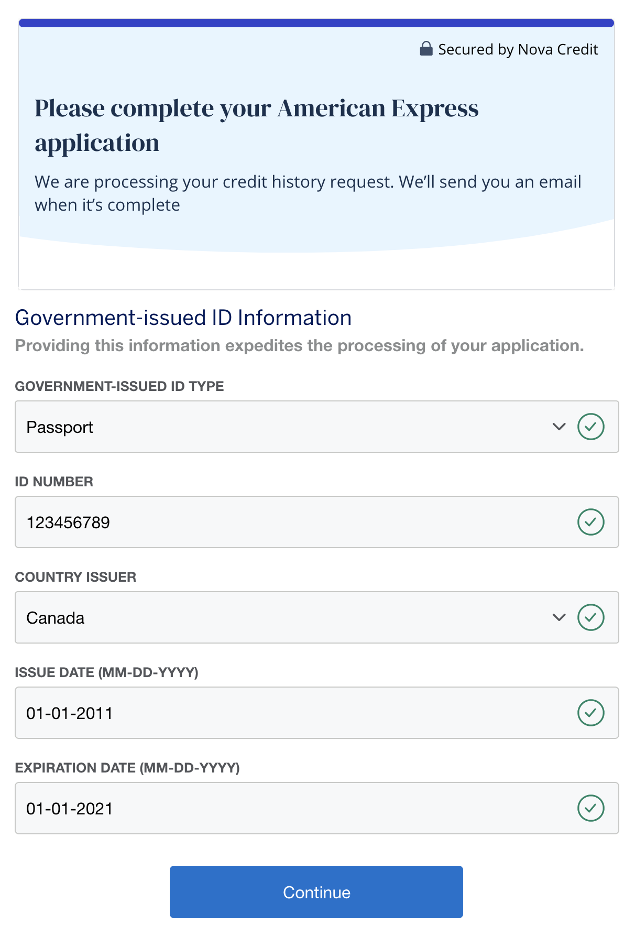Image resolution: width=635 pixels, height=936 pixels.
Task: Click the green checkmark in ID Type field
Action: point(590,427)
